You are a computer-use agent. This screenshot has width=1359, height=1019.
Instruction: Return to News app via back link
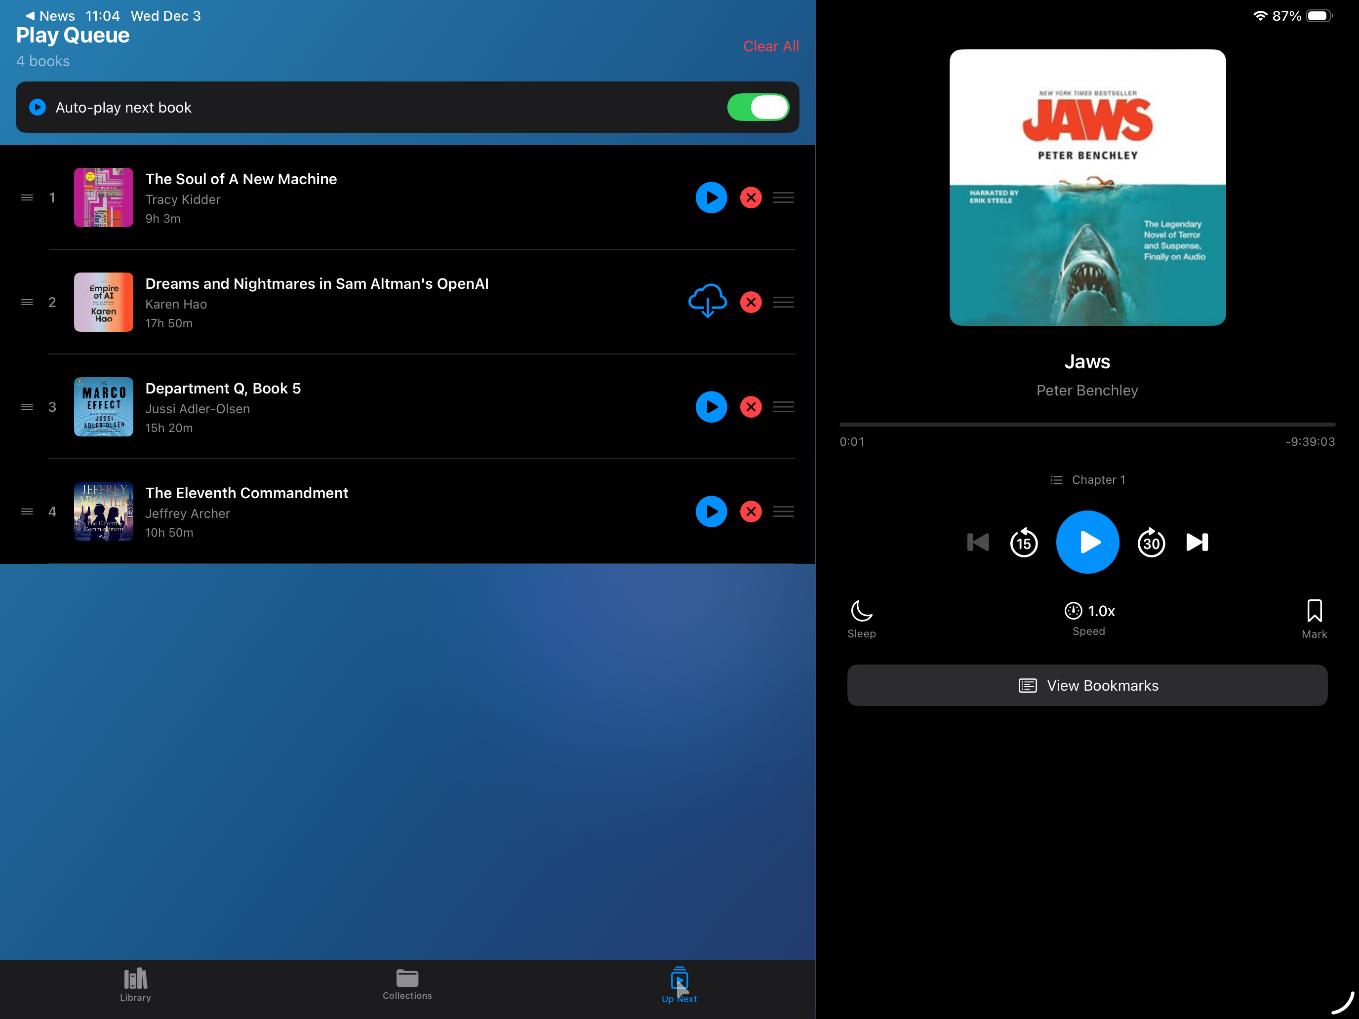50,16
